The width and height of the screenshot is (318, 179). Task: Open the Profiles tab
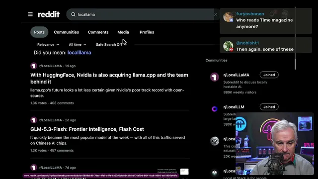147,32
